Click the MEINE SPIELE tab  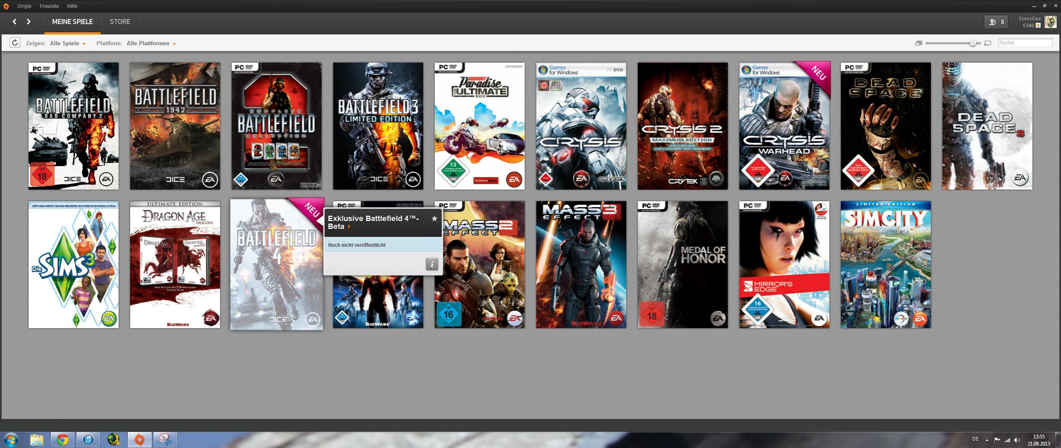click(x=72, y=22)
